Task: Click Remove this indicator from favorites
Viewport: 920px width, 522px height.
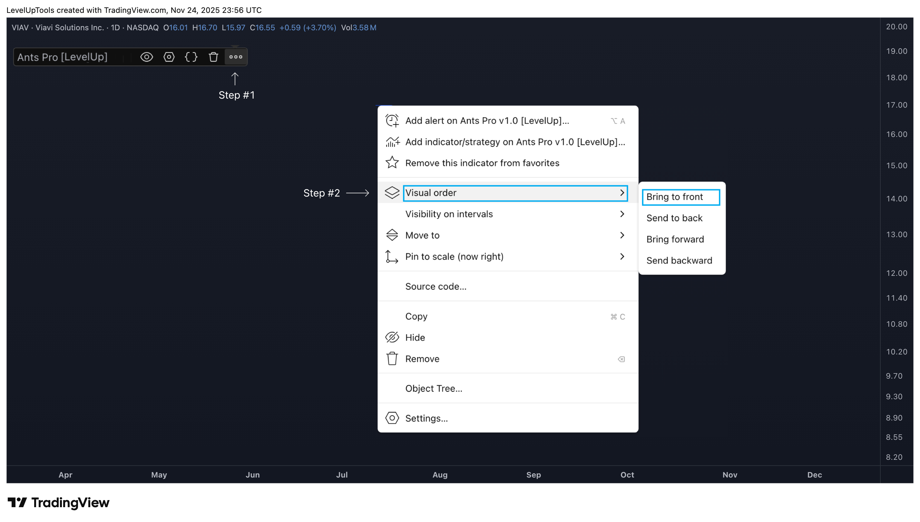Action: [508, 163]
